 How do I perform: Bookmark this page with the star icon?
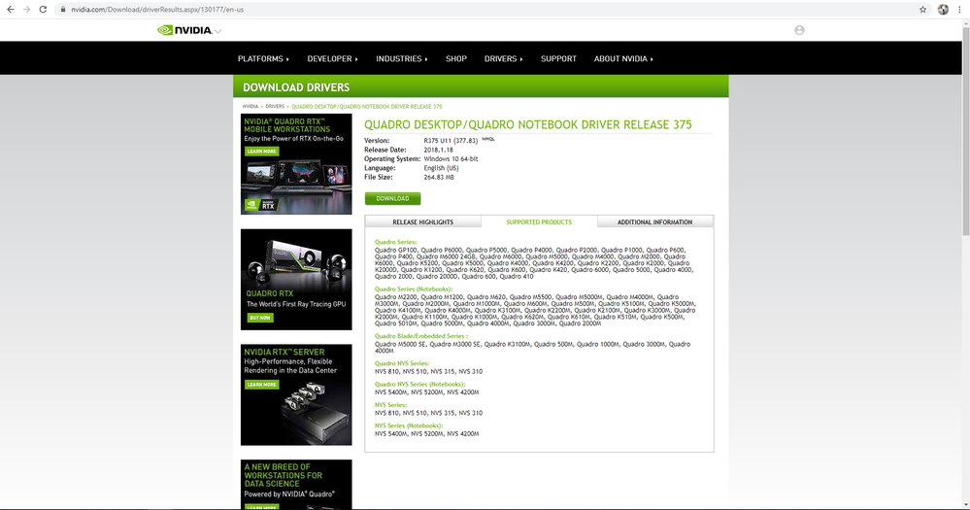coord(922,10)
